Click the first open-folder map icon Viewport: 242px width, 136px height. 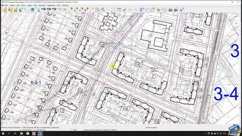click(x=5, y=10)
